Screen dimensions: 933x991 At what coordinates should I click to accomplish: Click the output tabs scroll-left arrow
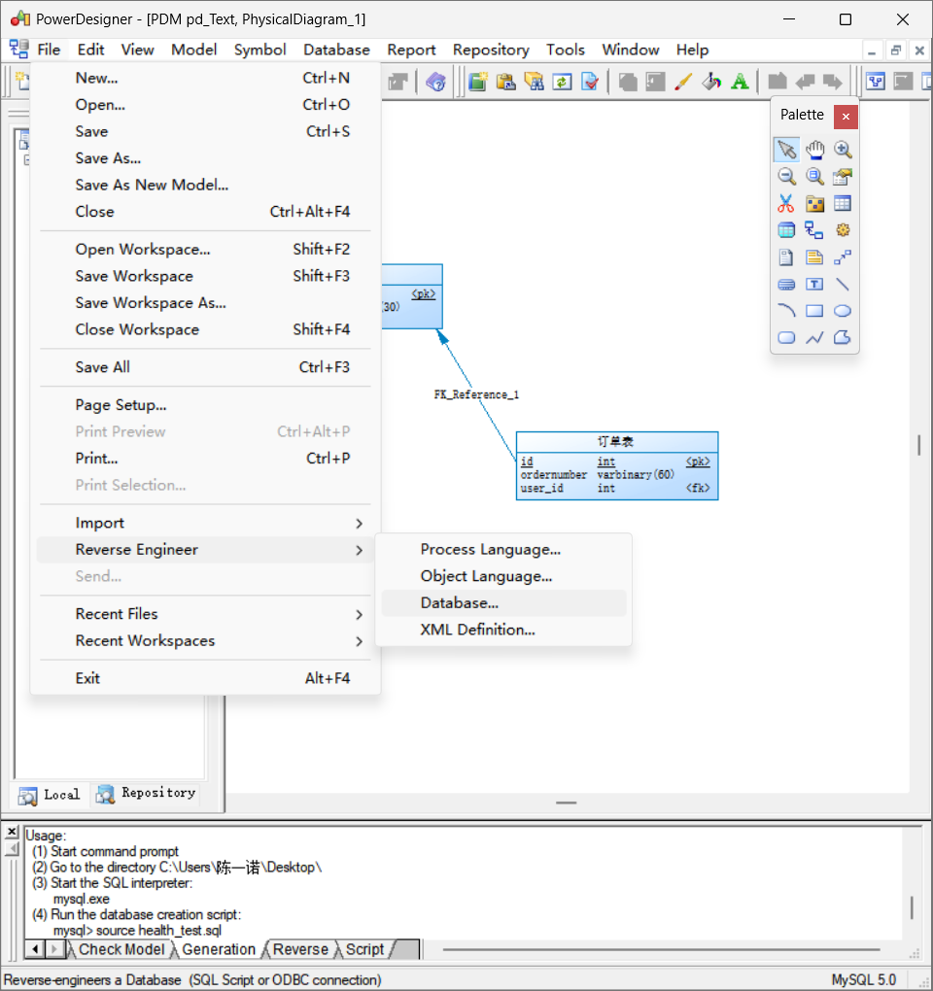(x=35, y=949)
